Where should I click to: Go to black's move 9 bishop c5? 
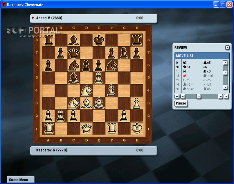coord(207,63)
